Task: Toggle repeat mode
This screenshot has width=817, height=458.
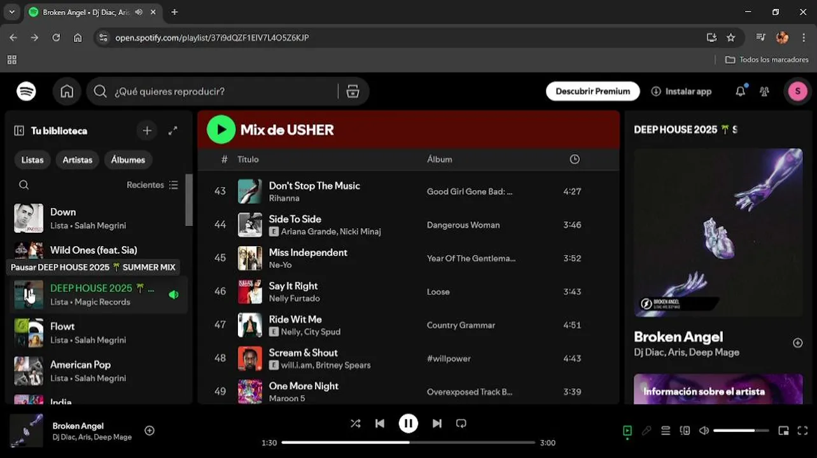Action: click(461, 424)
